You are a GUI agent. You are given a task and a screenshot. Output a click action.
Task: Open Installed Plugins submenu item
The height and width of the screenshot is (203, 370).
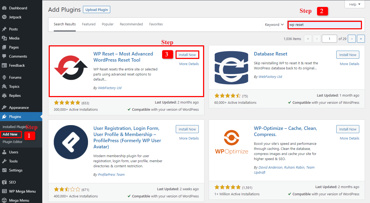(15, 127)
